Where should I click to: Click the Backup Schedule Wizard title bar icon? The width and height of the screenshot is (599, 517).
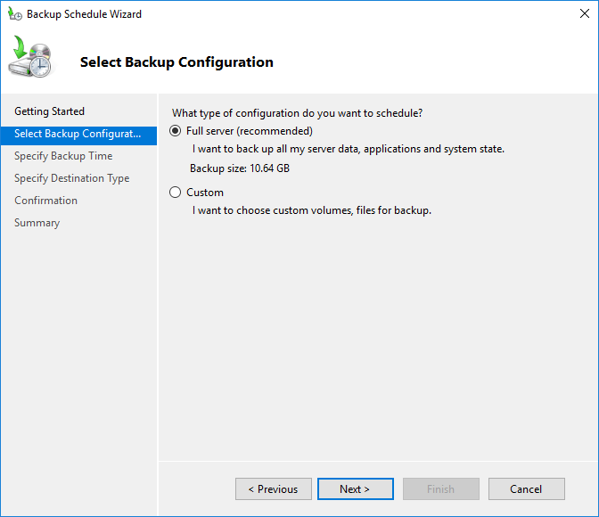(x=15, y=14)
